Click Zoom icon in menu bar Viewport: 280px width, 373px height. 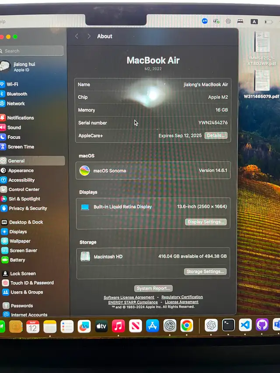[x=205, y=21]
